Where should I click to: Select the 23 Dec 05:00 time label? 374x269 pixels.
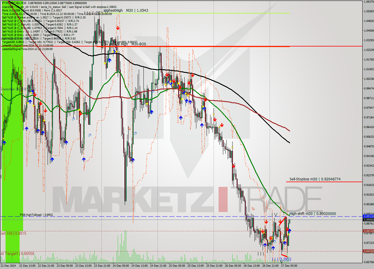click(x=65, y=266)
